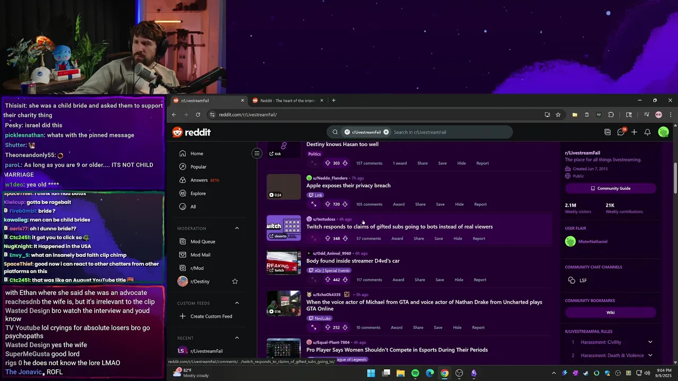
Task: Open a new Chrome tab
Action: point(333,101)
